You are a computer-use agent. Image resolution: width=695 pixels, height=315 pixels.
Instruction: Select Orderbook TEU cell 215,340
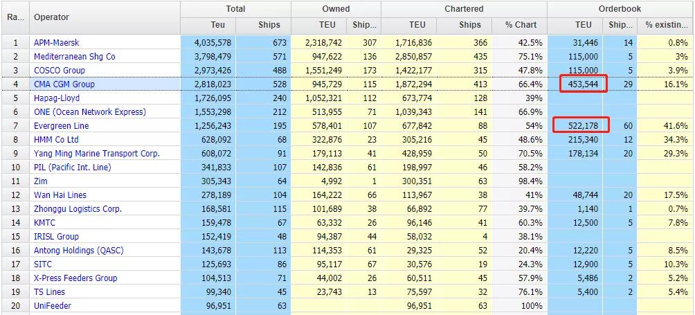point(575,140)
